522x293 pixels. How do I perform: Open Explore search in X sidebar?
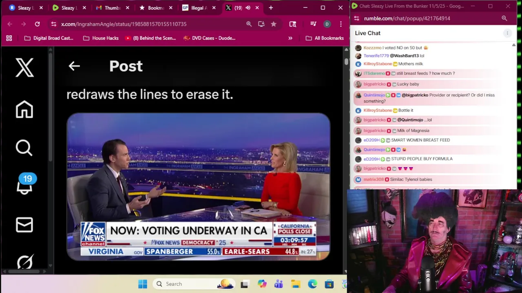coord(24,148)
